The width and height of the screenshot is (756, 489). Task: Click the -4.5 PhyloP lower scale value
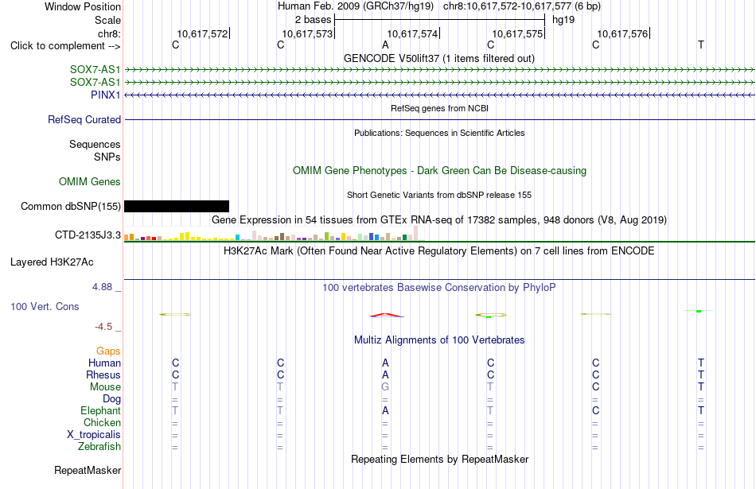[x=103, y=327]
